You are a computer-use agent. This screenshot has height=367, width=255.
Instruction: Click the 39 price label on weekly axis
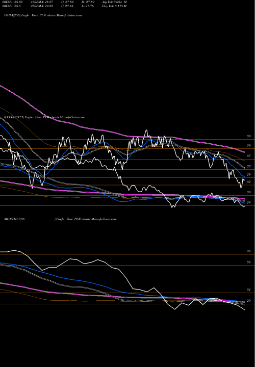[x=249, y=146]
